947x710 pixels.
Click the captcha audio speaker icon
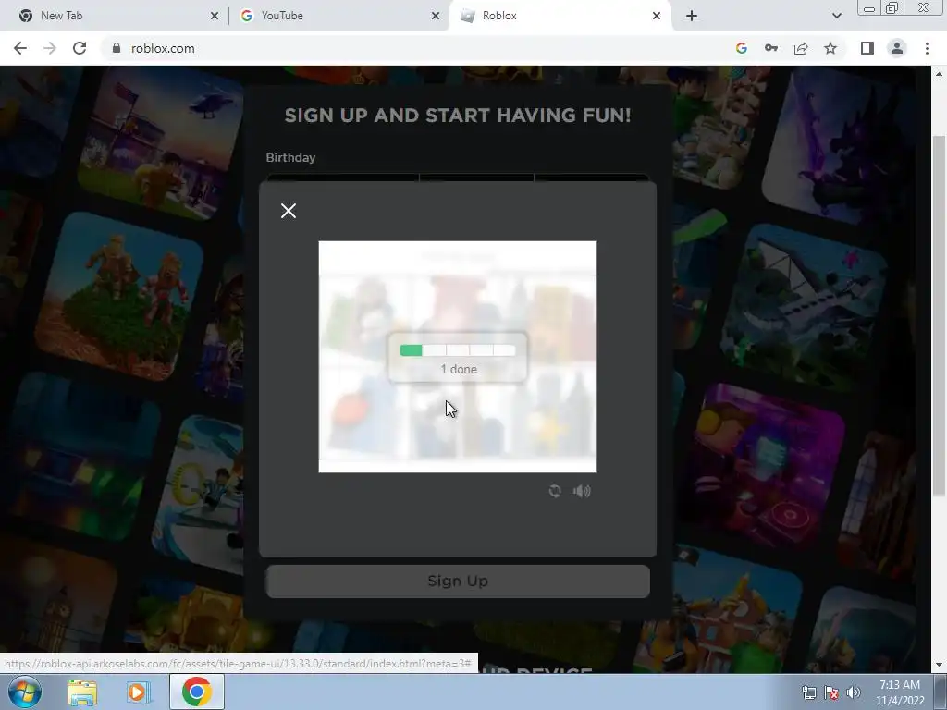pos(582,491)
